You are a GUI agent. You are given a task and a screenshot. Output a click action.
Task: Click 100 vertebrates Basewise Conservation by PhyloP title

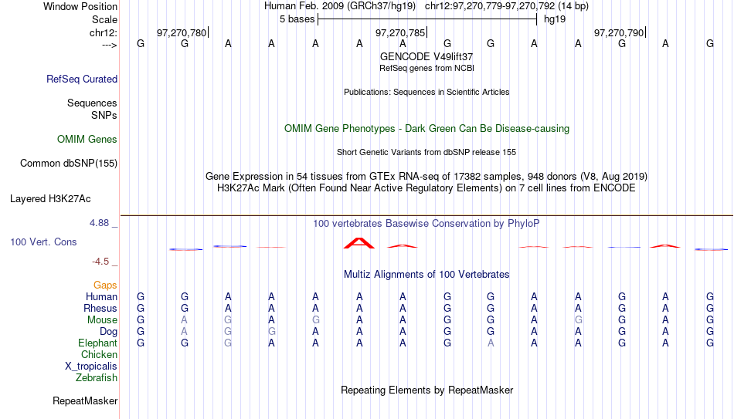(x=426, y=224)
